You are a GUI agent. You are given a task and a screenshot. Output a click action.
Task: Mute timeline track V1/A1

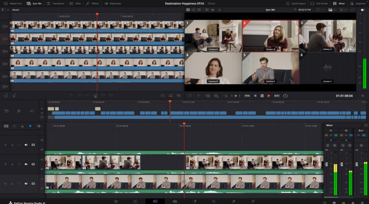tap(26, 183)
